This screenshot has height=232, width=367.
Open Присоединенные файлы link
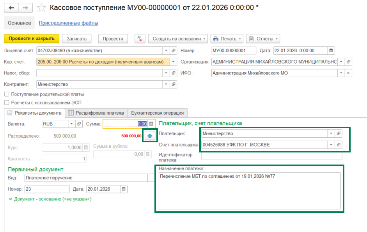(x=68, y=23)
